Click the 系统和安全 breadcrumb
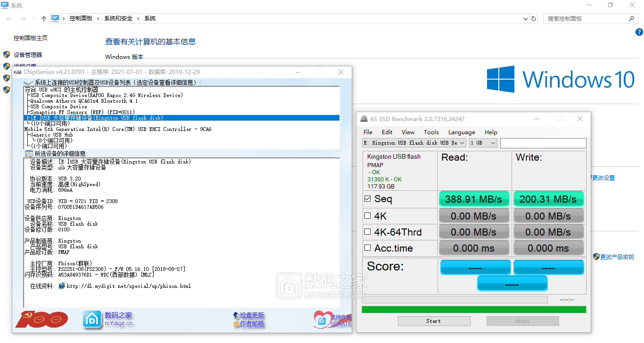 pyautogui.click(x=118, y=18)
